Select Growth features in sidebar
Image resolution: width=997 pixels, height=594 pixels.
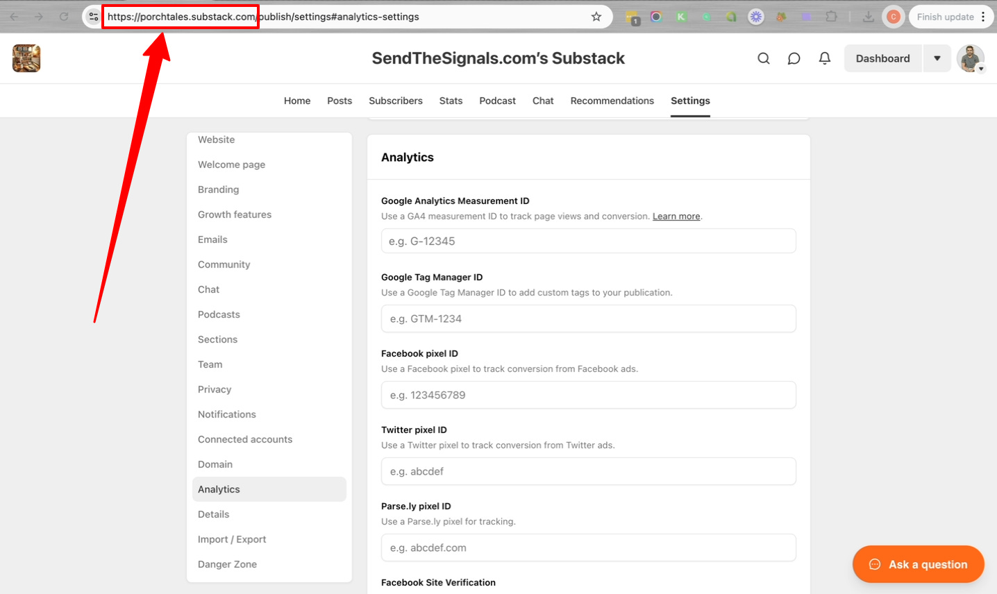pyautogui.click(x=269, y=214)
